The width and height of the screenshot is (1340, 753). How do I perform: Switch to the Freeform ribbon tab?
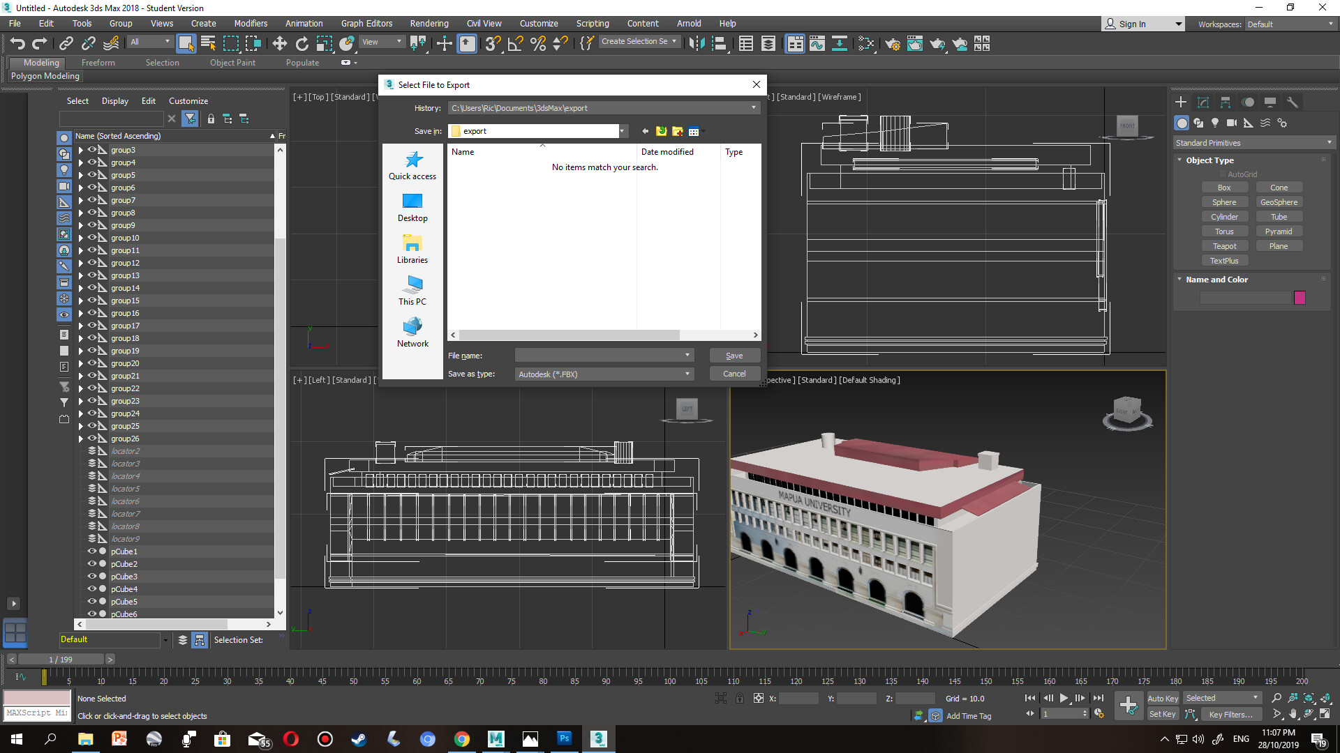pyautogui.click(x=98, y=63)
